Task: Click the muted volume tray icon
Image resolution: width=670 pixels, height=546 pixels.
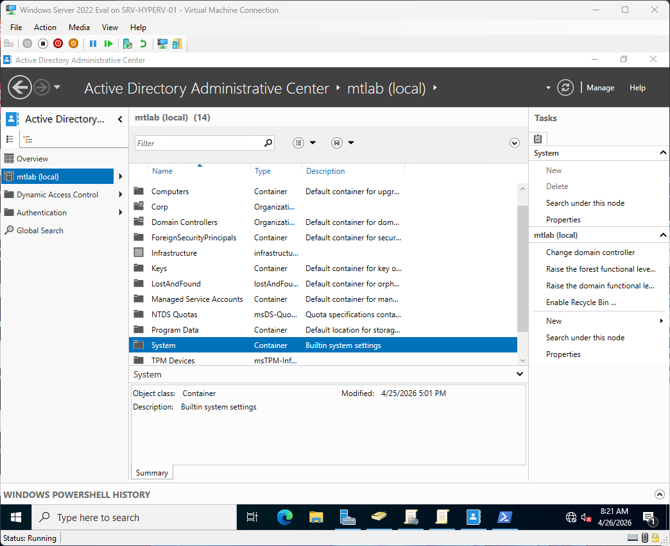Action: 587,518
